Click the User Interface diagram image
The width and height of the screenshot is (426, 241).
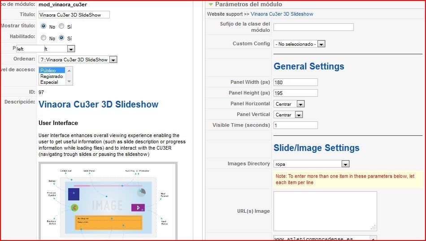[x=108, y=201]
